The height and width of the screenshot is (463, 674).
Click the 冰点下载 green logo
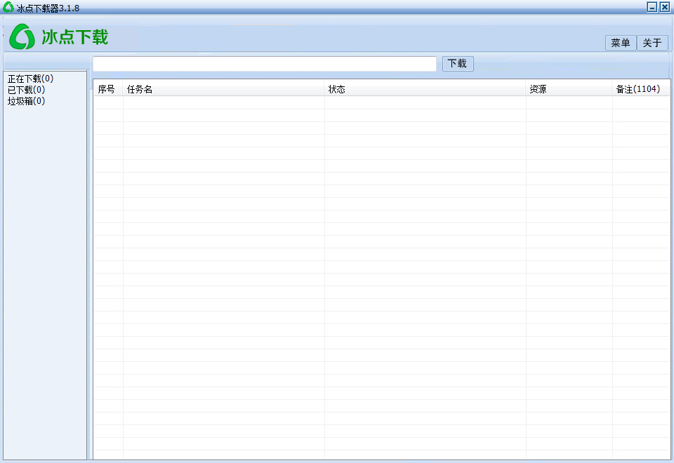tap(59, 36)
